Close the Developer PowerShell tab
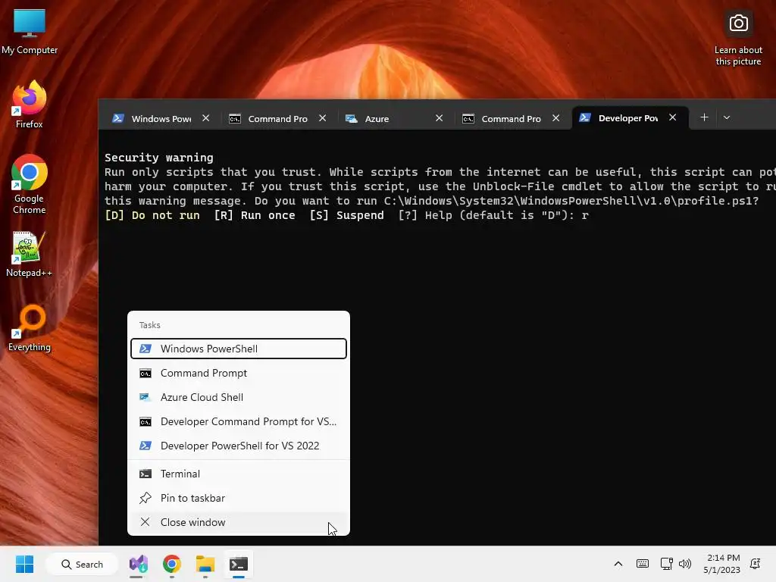The height and width of the screenshot is (582, 776). point(673,117)
